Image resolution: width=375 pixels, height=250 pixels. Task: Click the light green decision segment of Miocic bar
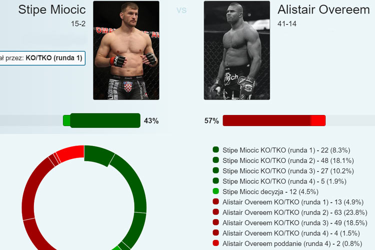(66, 120)
